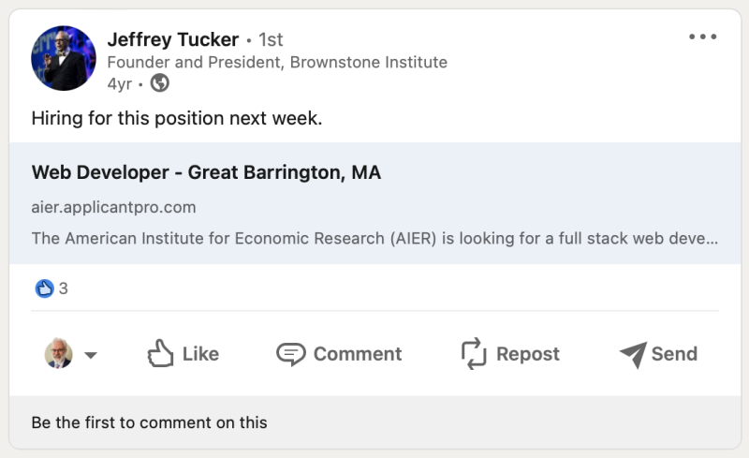This screenshot has width=749, height=458.
Task: Click the Send paper plane icon
Action: [634, 355]
